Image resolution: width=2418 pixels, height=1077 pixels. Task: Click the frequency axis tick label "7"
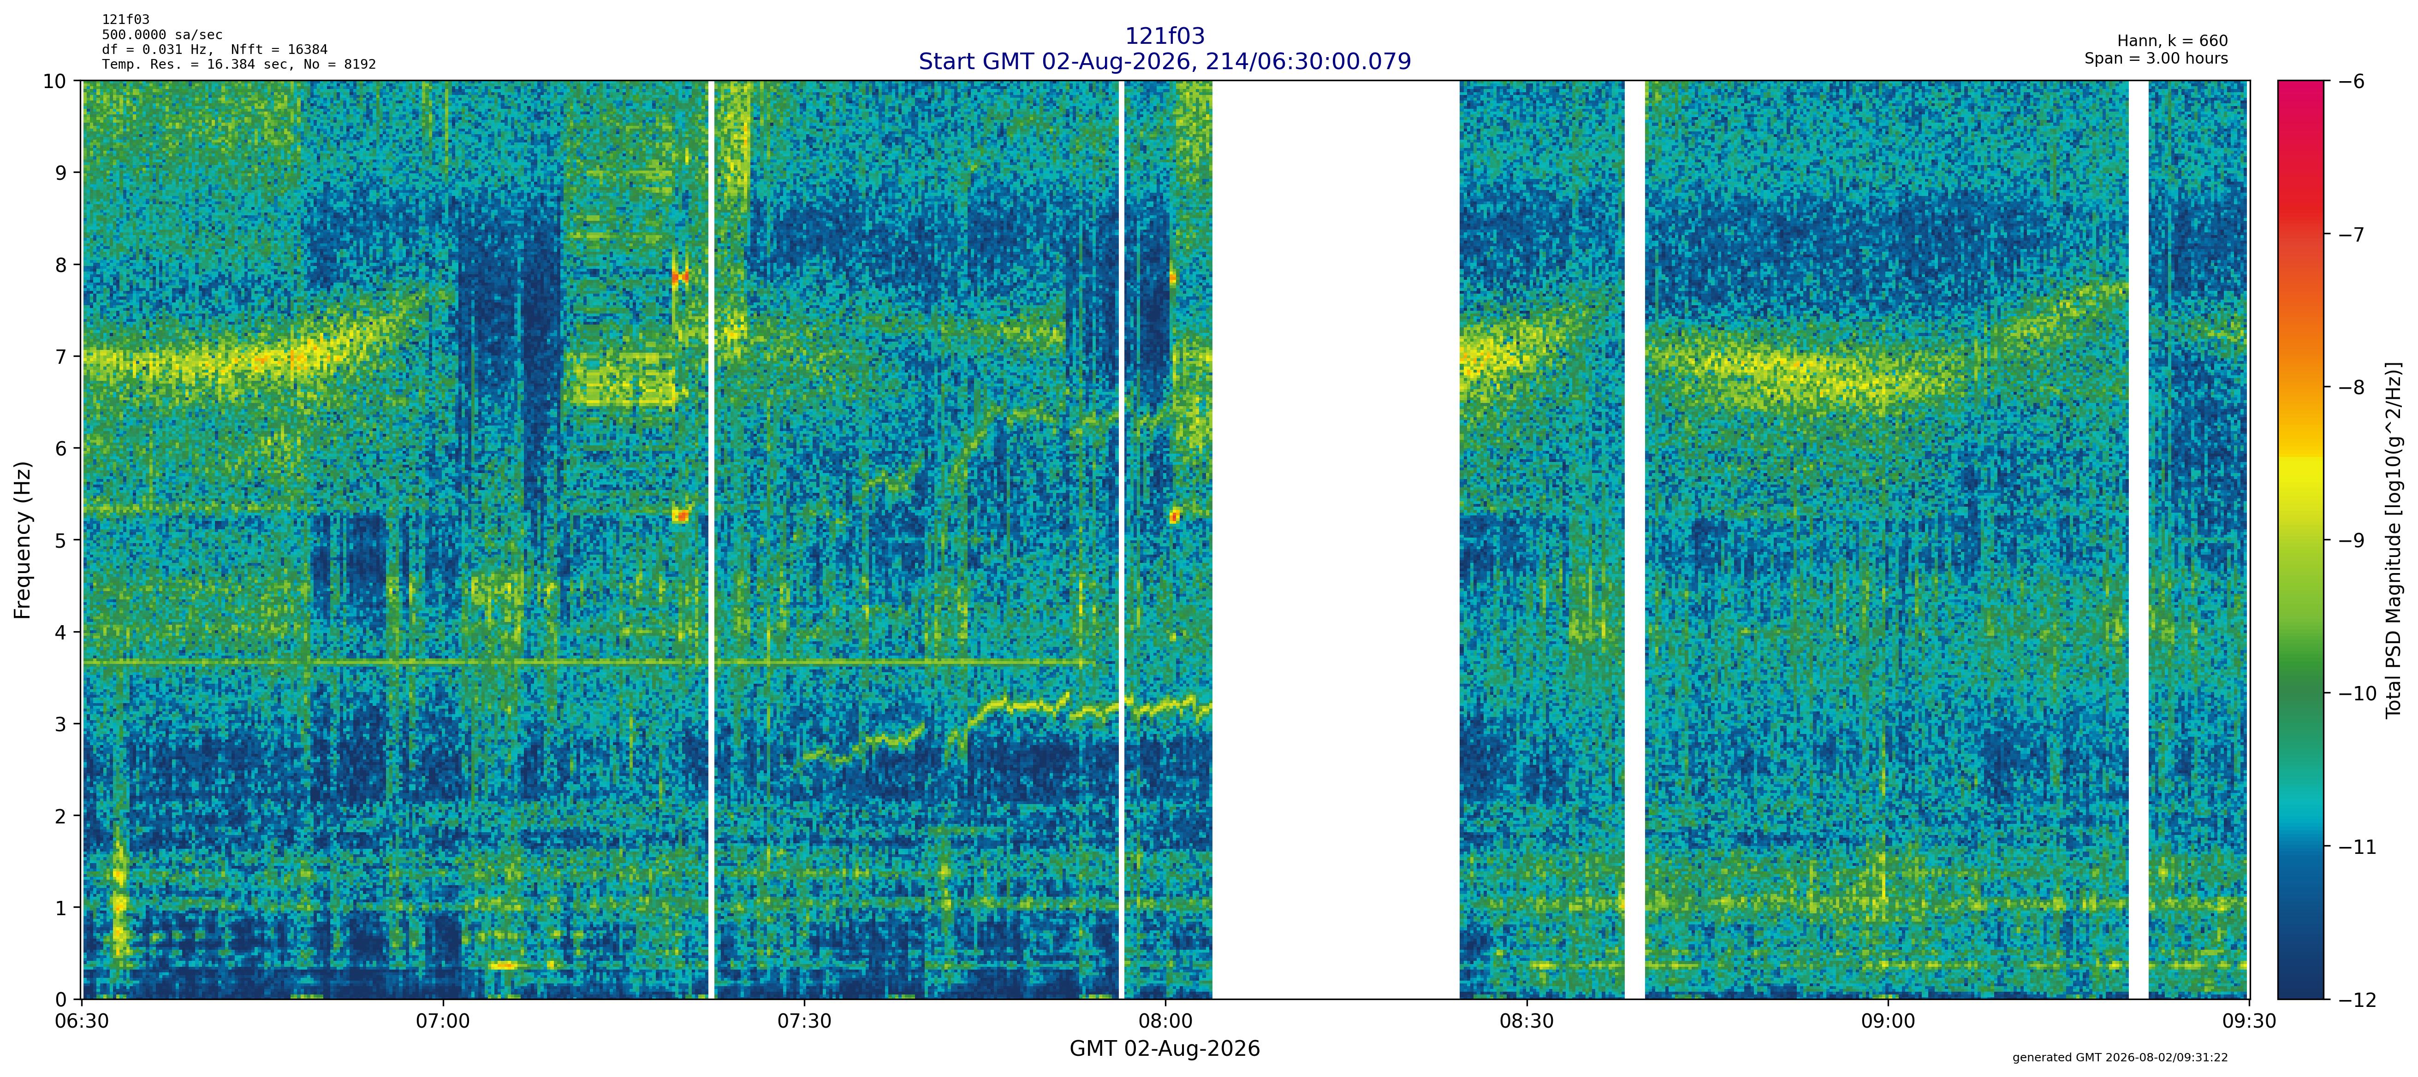[x=61, y=357]
